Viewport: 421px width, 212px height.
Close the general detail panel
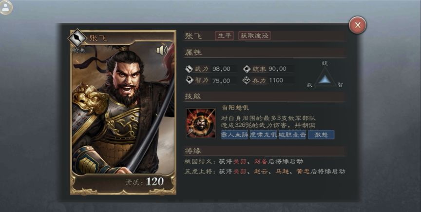[x=358, y=25]
